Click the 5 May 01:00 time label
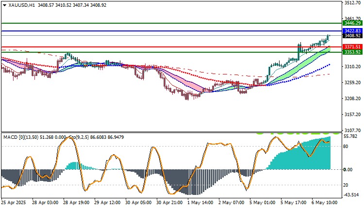The height and width of the screenshot is (208, 364). [263, 203]
